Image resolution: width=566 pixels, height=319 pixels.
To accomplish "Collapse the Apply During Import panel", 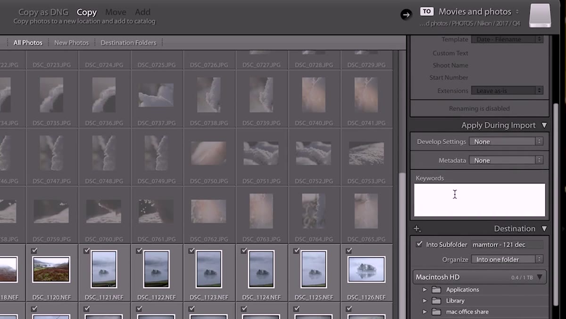I will click(x=544, y=126).
